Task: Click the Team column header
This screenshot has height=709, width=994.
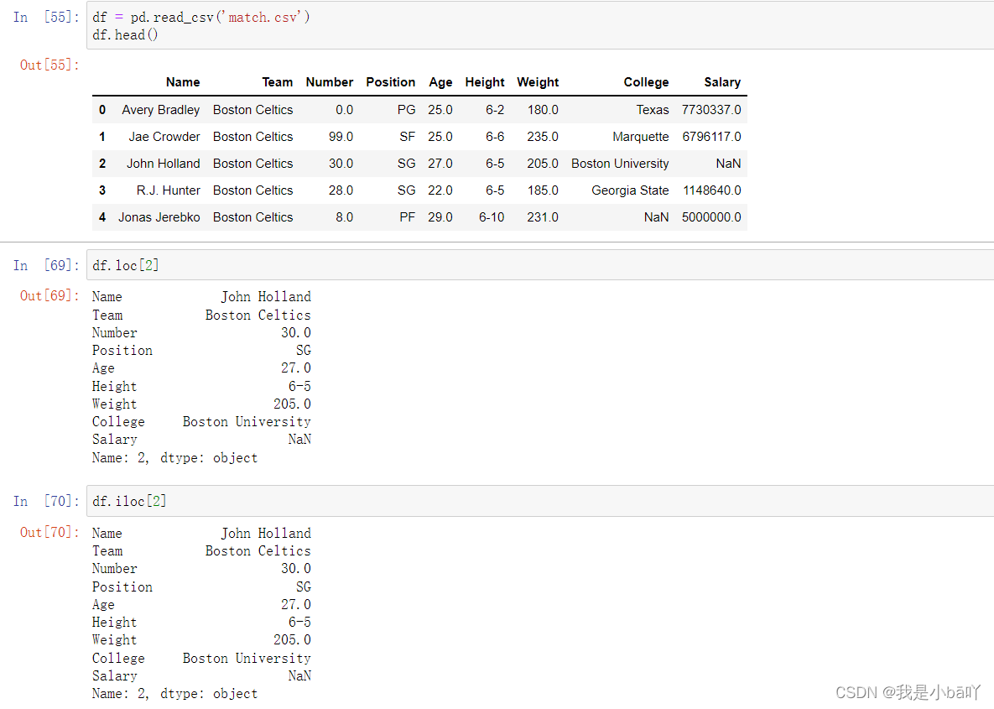Action: click(278, 82)
